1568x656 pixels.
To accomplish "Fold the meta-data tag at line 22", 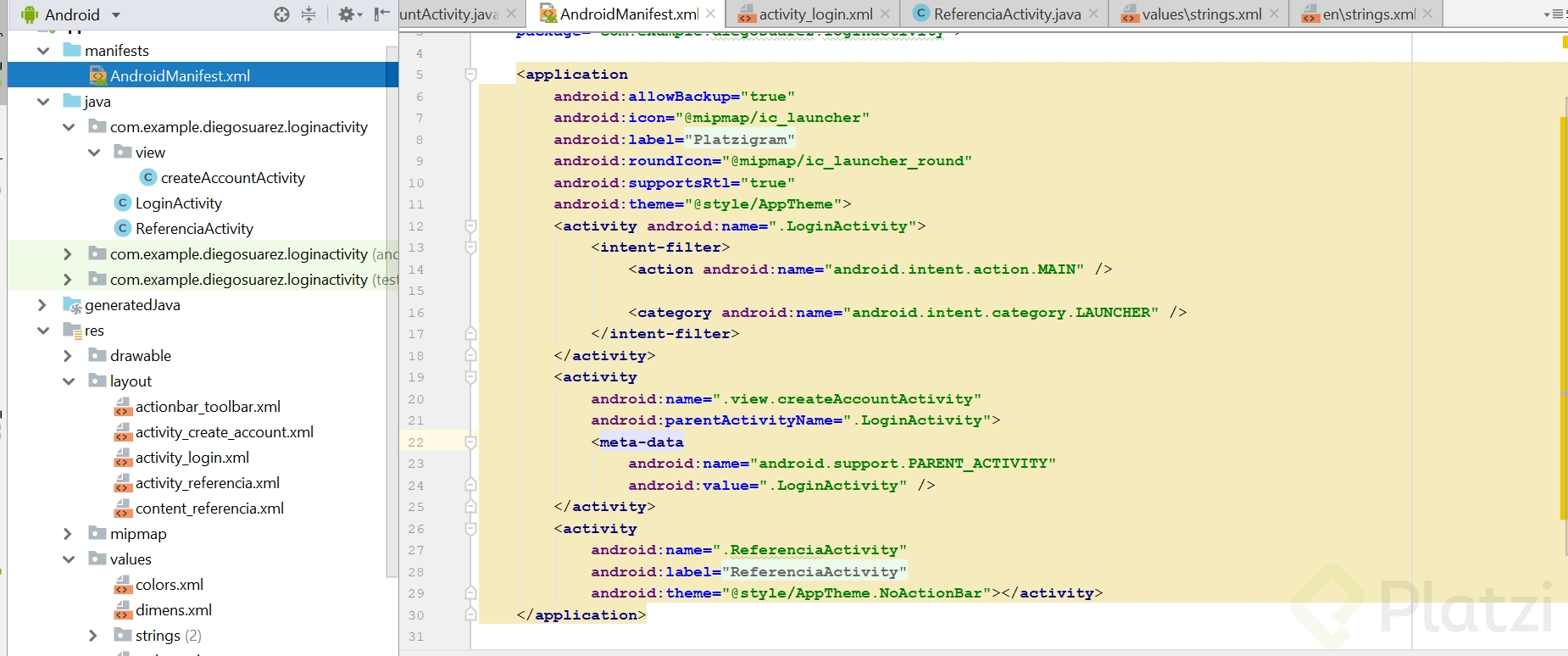I will [470, 442].
